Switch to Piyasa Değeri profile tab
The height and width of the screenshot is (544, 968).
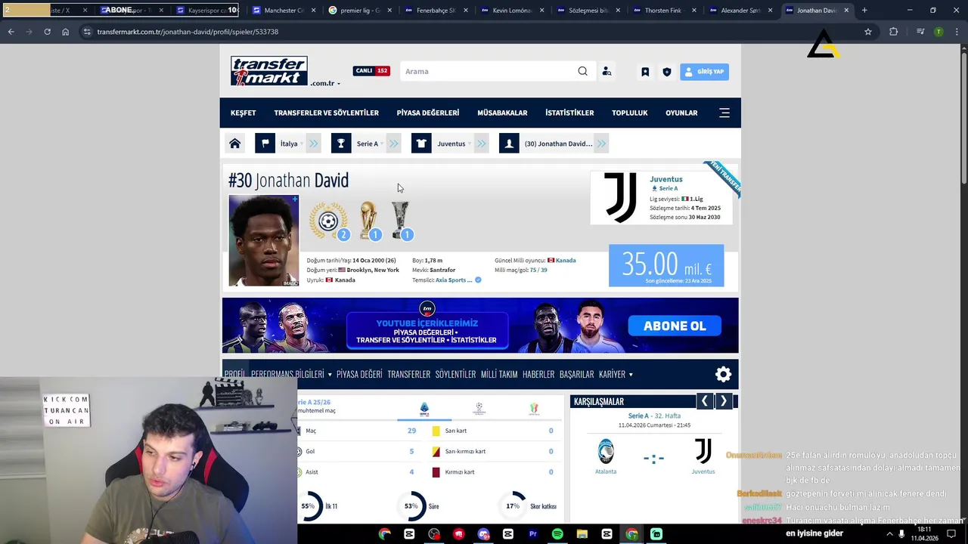point(359,374)
